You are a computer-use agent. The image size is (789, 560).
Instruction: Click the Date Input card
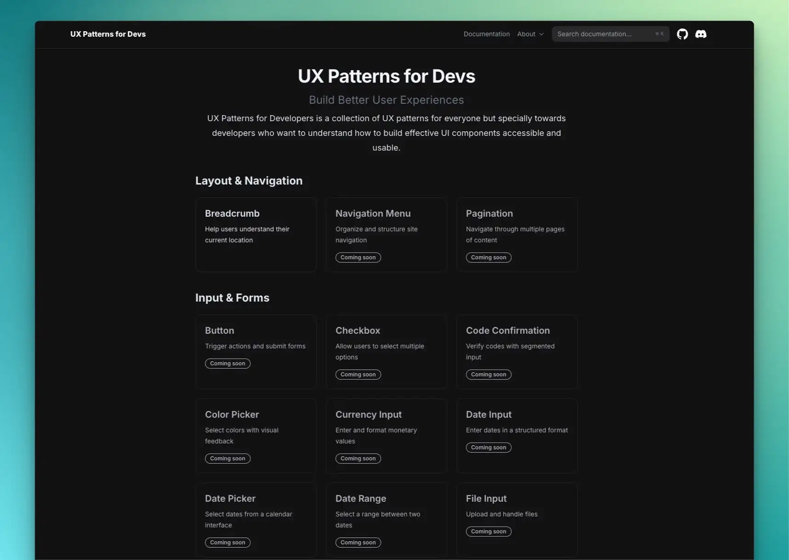(x=517, y=435)
